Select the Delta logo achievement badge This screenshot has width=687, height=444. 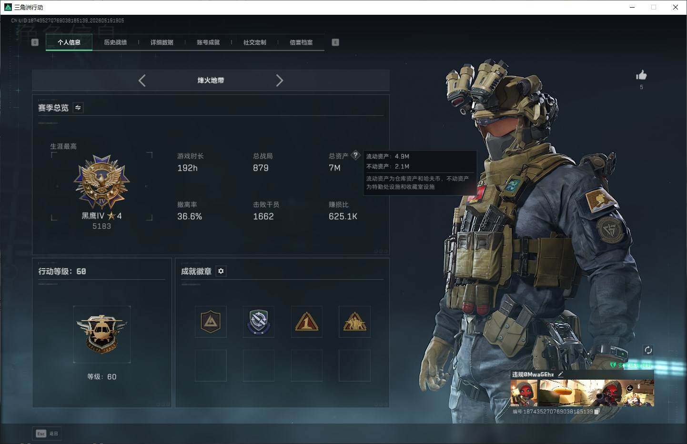[211, 322]
